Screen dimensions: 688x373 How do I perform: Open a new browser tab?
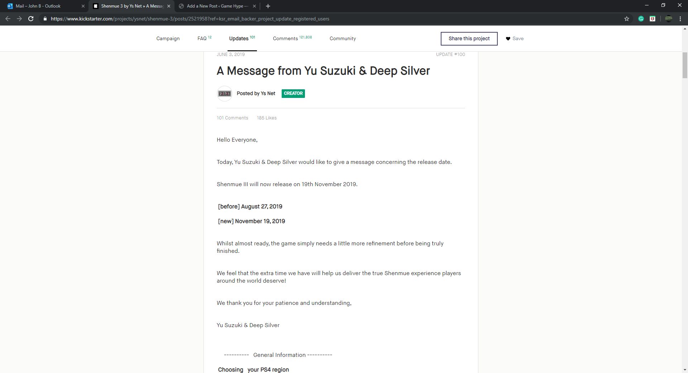point(268,6)
